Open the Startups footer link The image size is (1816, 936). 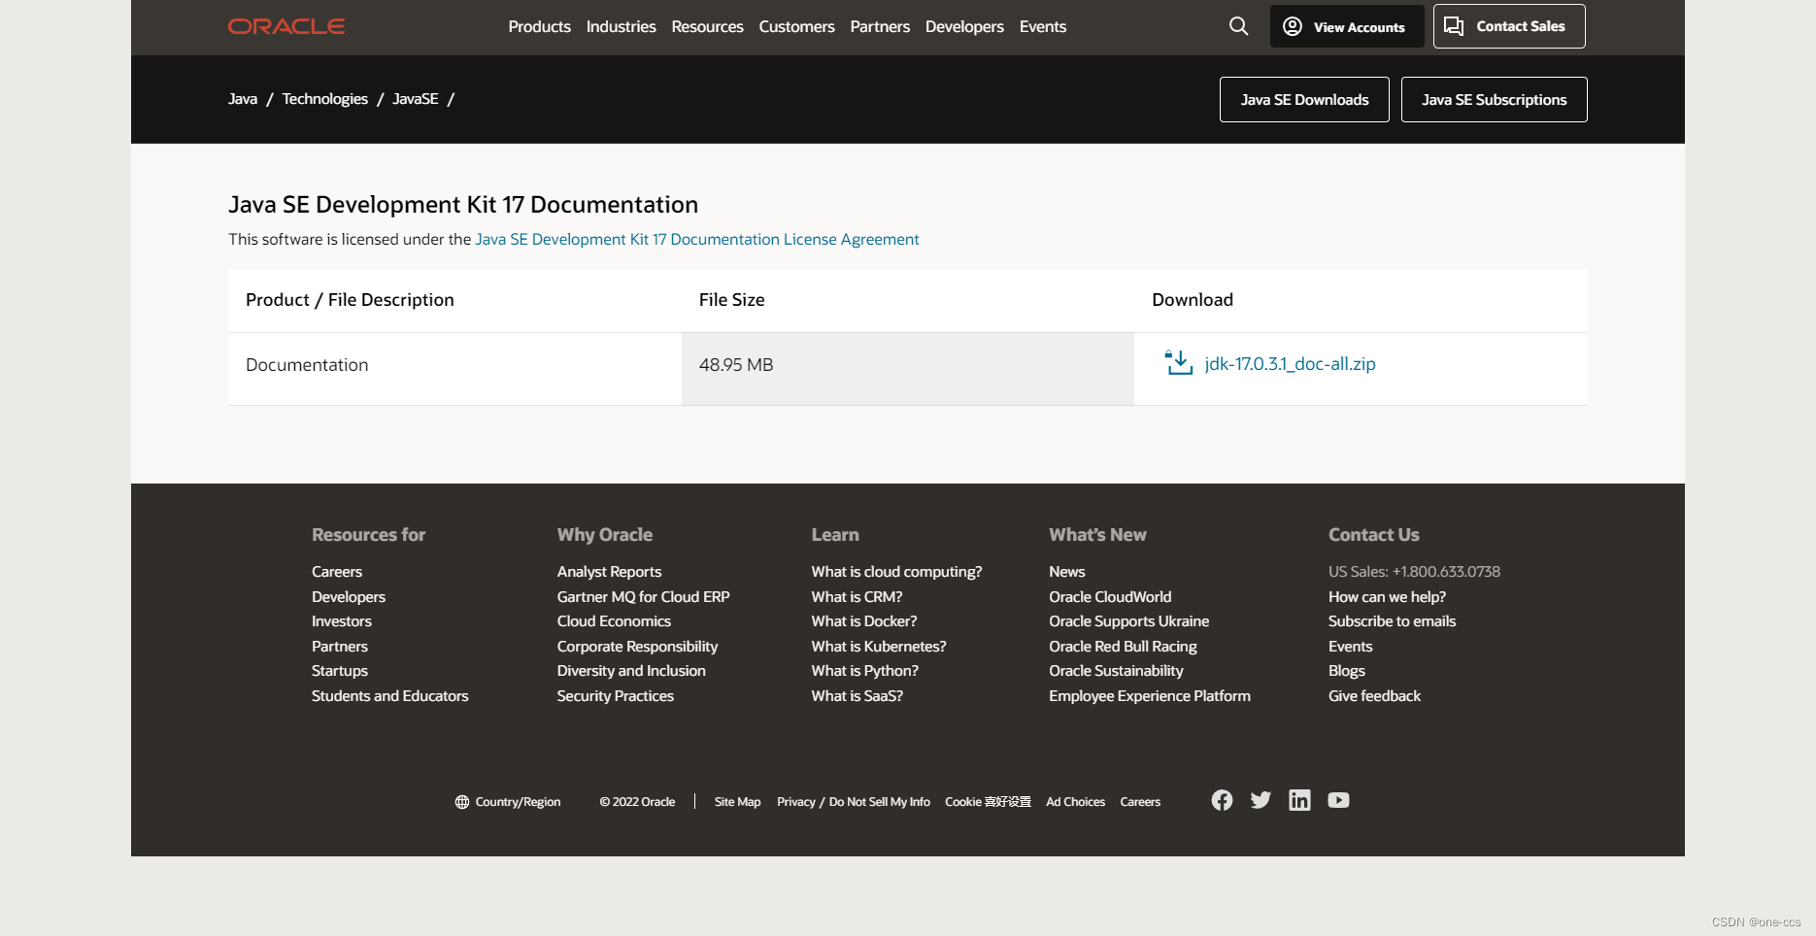[x=340, y=671]
